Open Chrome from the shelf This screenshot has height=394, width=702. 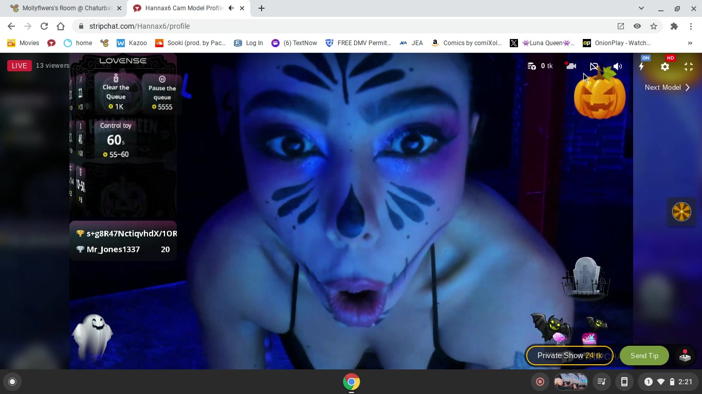click(352, 382)
